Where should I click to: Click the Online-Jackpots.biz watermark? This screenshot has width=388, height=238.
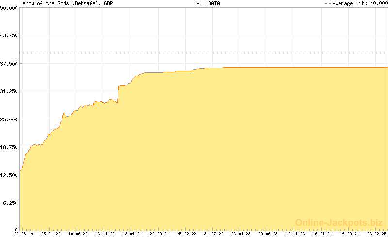tap(339, 222)
